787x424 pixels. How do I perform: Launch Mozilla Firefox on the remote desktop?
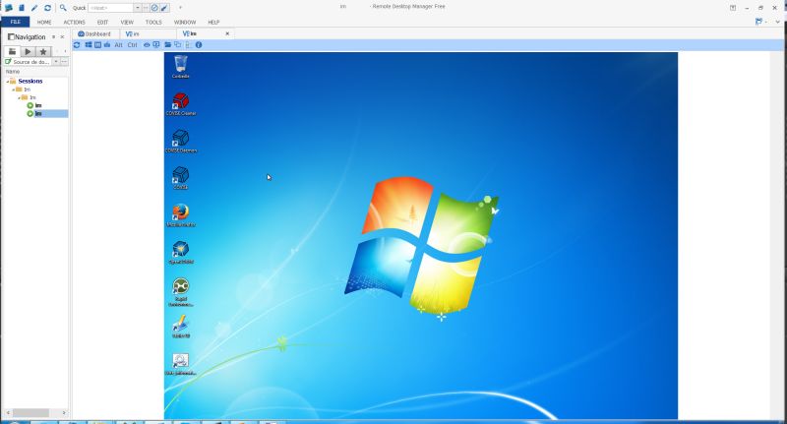tap(181, 215)
